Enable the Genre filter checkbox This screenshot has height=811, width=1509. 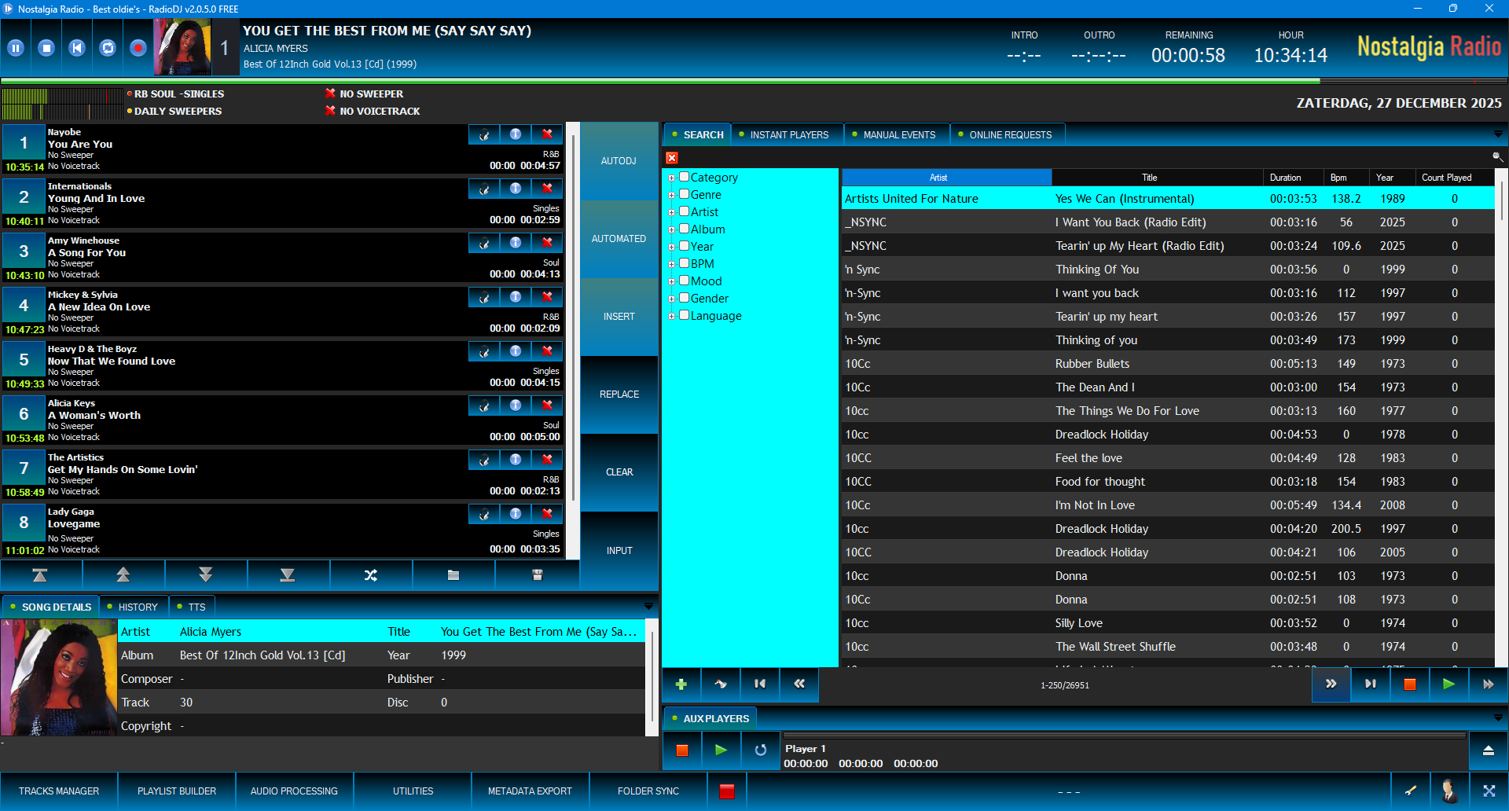click(x=684, y=194)
